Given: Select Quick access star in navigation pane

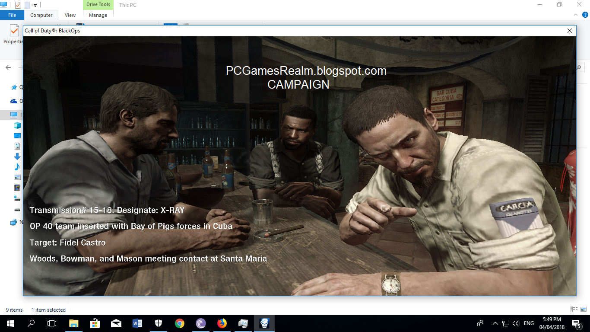Looking at the screenshot, I should click(14, 87).
